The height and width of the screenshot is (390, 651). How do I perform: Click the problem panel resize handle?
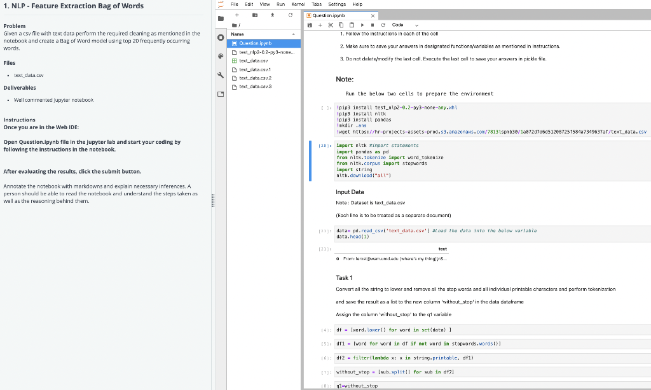(213, 200)
